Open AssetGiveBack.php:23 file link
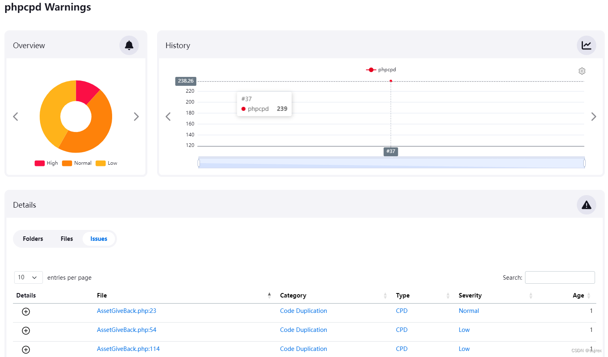This screenshot has width=608, height=357. tap(127, 311)
